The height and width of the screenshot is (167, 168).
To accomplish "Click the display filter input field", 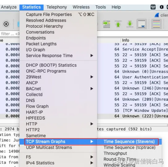I will [x=10, y=34].
